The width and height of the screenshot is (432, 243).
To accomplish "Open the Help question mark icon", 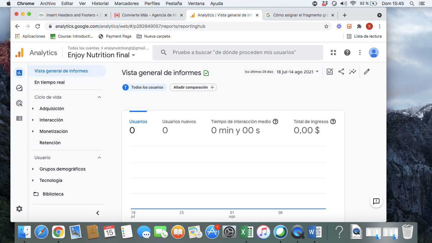I will click(x=347, y=53).
